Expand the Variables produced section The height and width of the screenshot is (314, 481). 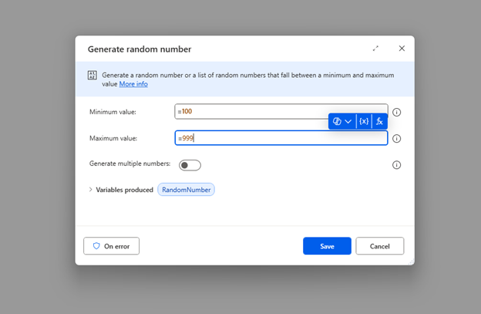click(90, 190)
